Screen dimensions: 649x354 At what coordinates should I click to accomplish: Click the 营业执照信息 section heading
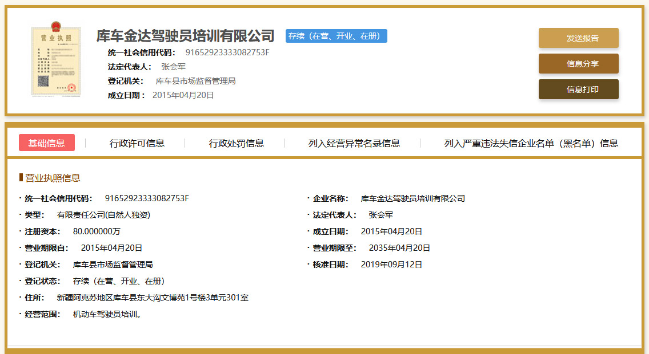[x=53, y=178]
